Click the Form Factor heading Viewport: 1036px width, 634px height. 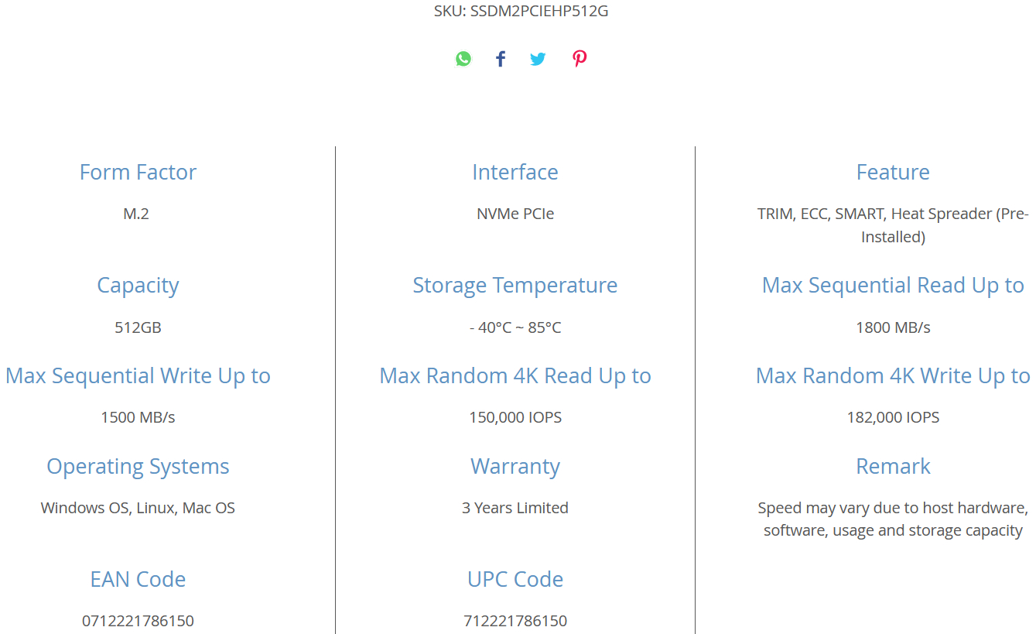click(x=138, y=172)
